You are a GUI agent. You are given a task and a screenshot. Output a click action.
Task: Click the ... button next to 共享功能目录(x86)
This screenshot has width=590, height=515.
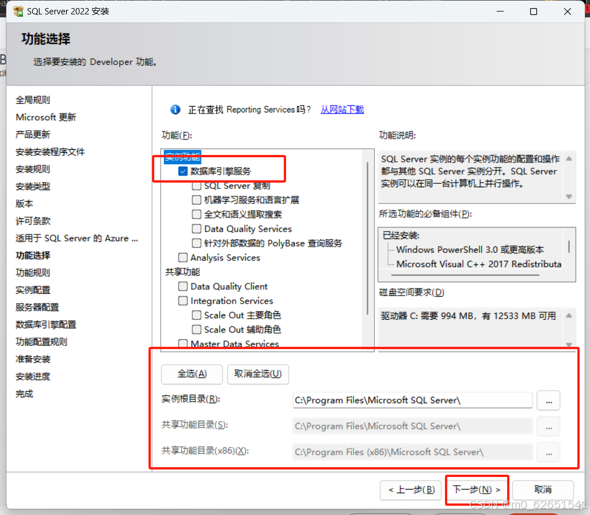[549, 452]
